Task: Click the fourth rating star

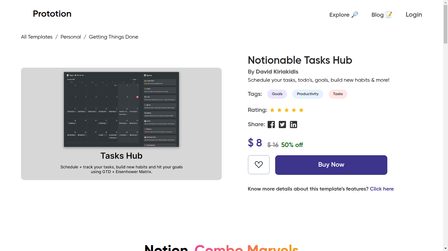Action: click(294, 110)
